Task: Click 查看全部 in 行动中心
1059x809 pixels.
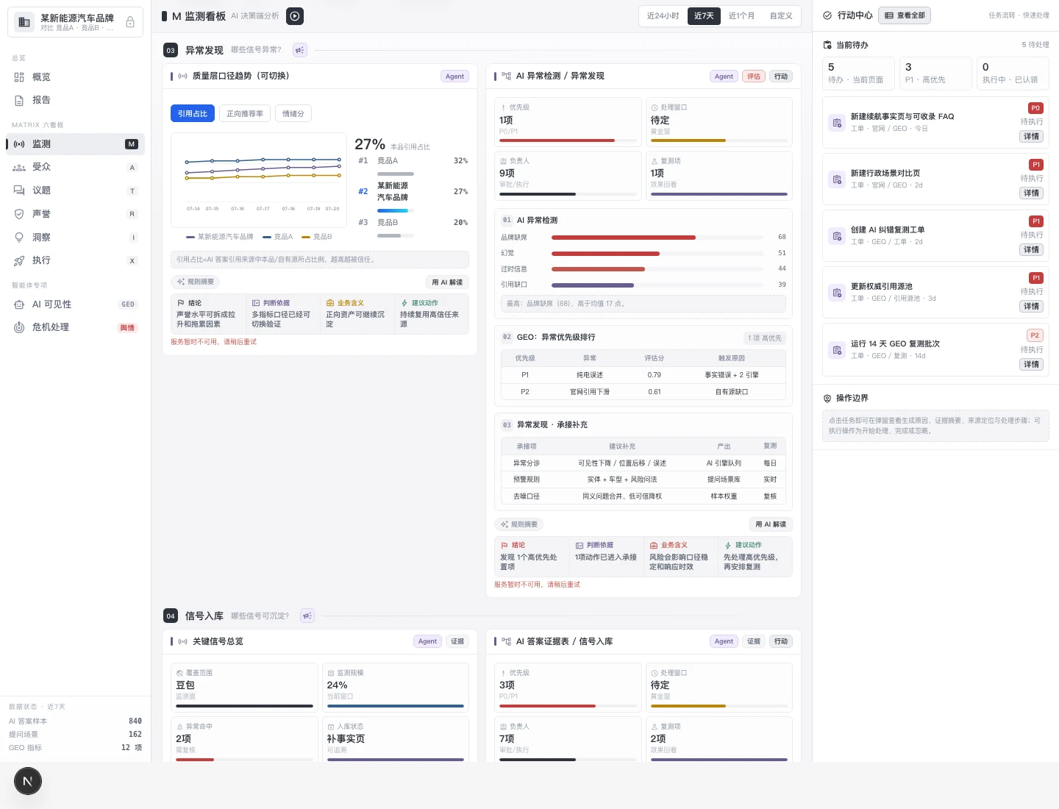Action: coord(905,15)
